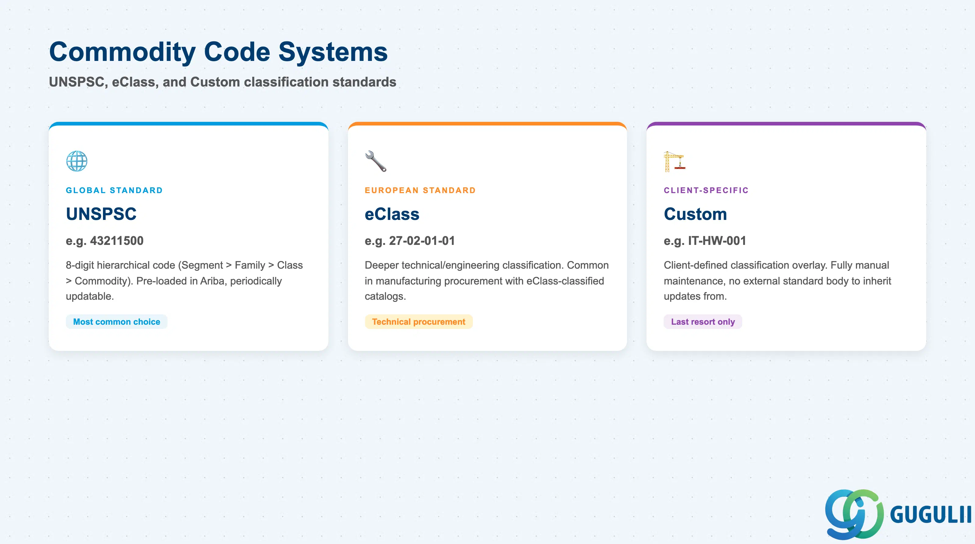Click the Custom card heading
975x544 pixels.
tap(695, 214)
